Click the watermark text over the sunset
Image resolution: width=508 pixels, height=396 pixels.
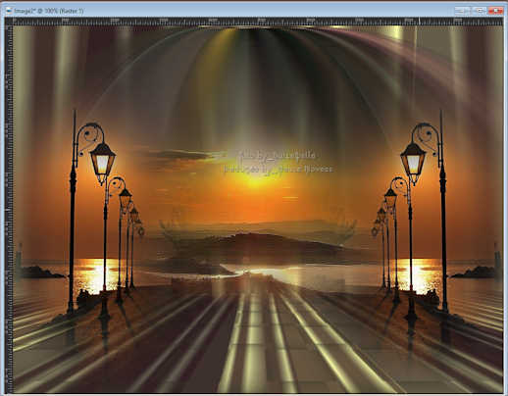[x=278, y=162]
